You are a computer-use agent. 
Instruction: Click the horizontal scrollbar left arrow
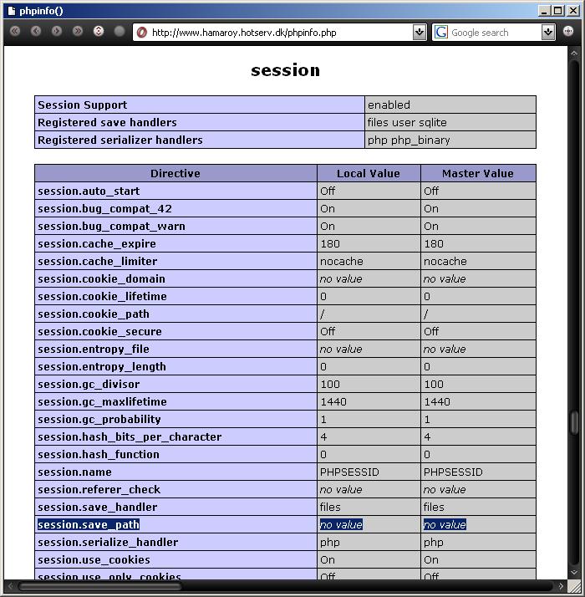[x=10, y=585]
